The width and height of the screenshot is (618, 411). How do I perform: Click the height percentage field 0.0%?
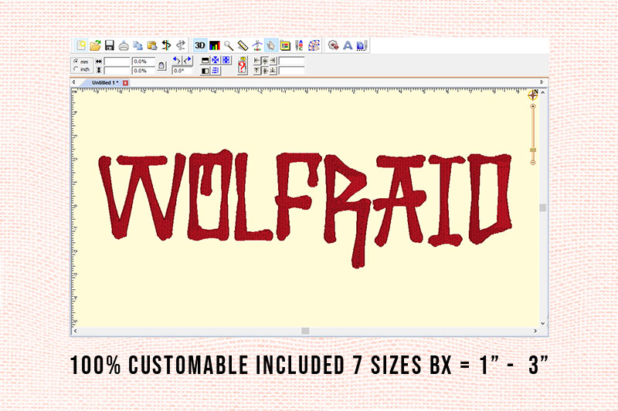pos(143,71)
